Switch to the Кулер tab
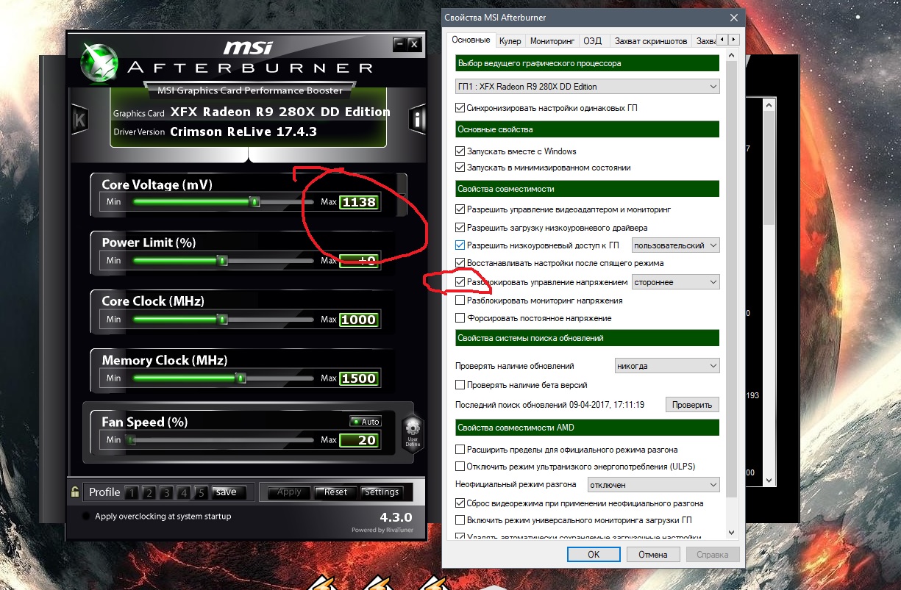This screenshot has width=901, height=590. pyautogui.click(x=510, y=41)
